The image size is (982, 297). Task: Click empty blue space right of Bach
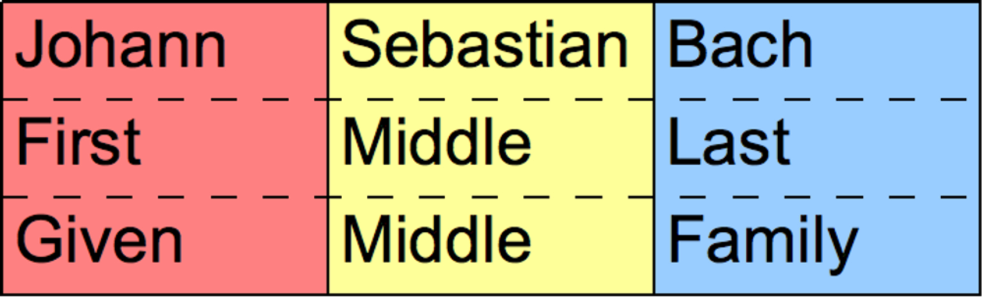point(894,46)
